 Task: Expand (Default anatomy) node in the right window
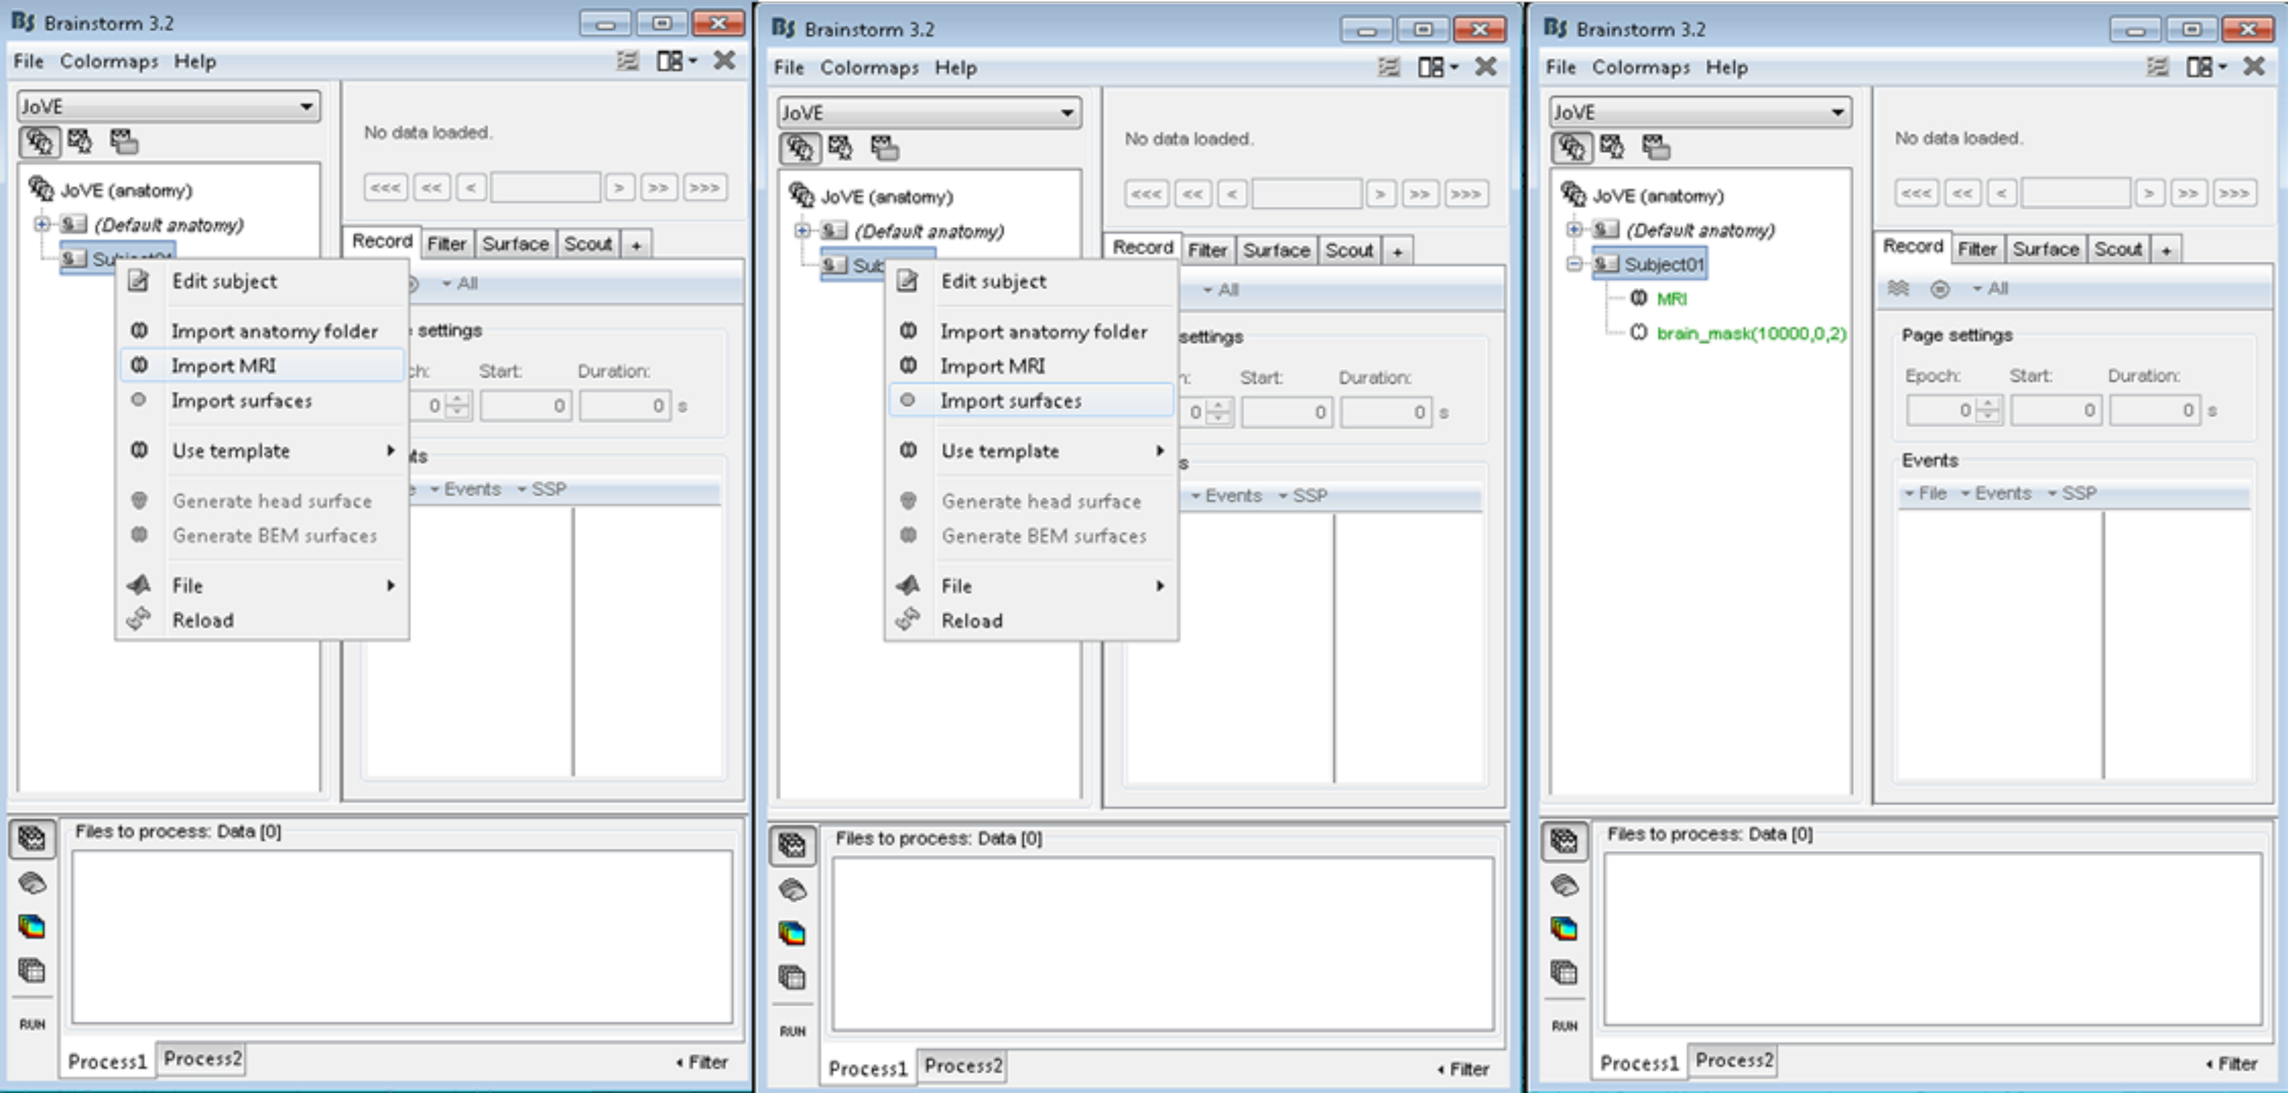pos(1574,230)
